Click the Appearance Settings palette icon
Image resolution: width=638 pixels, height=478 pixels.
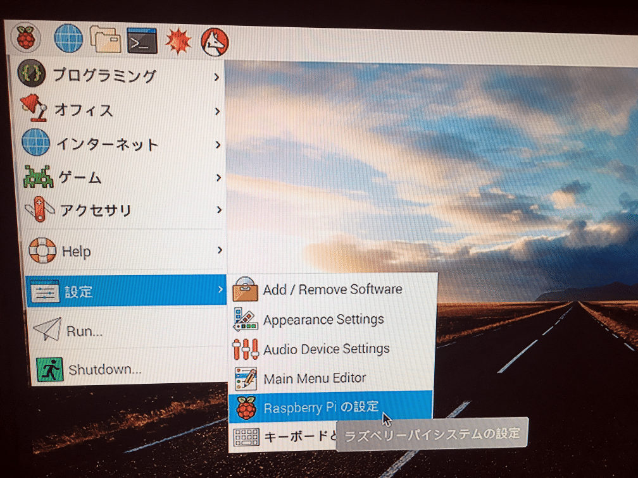tap(246, 319)
